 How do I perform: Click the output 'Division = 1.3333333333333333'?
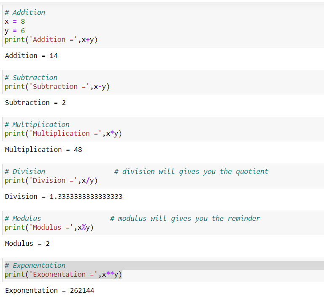(64, 197)
